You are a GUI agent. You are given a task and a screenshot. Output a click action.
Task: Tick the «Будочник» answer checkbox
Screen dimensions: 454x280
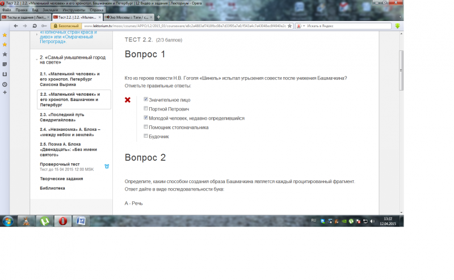tap(146, 136)
